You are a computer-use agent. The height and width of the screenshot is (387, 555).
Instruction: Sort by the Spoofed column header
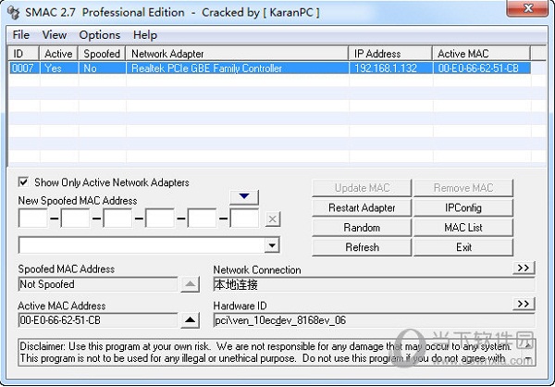pyautogui.click(x=102, y=54)
